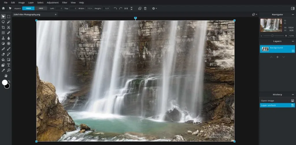Click the Home icon
The width and height of the screenshot is (296, 145).
click(3, 8)
